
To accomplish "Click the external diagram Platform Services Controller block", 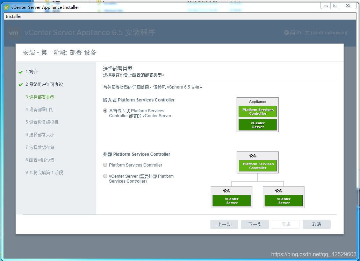I will click(258, 165).
